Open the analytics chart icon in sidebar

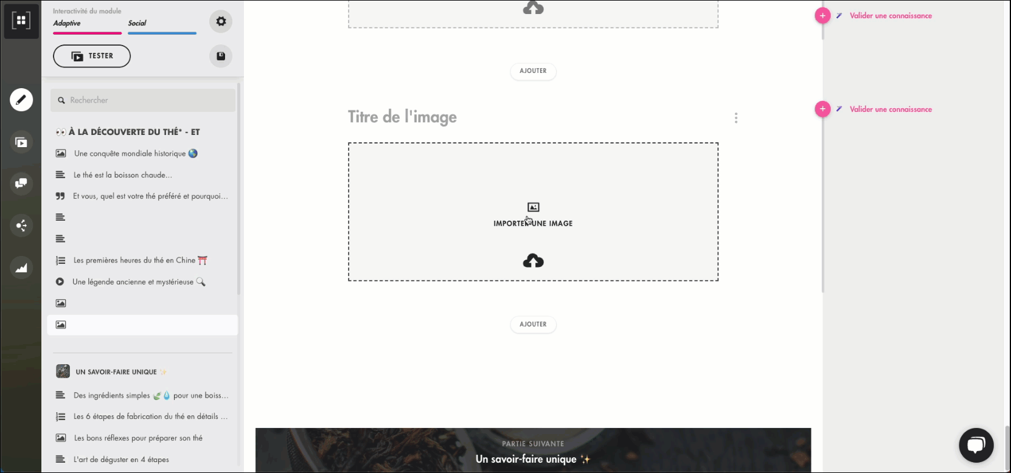(x=21, y=268)
